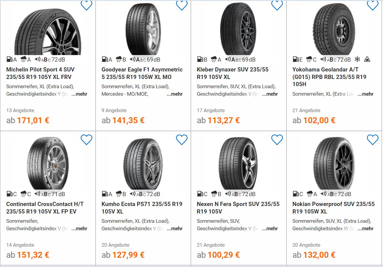Open Nokian Powerproof SUV product link
This screenshot has height=267, width=383.
coord(333,208)
